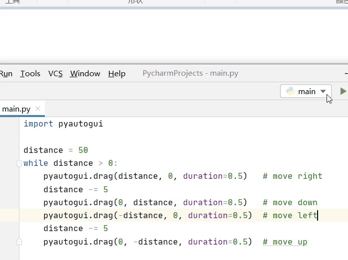348x260 pixels.
Task: Open the Window menu
Action: point(85,74)
